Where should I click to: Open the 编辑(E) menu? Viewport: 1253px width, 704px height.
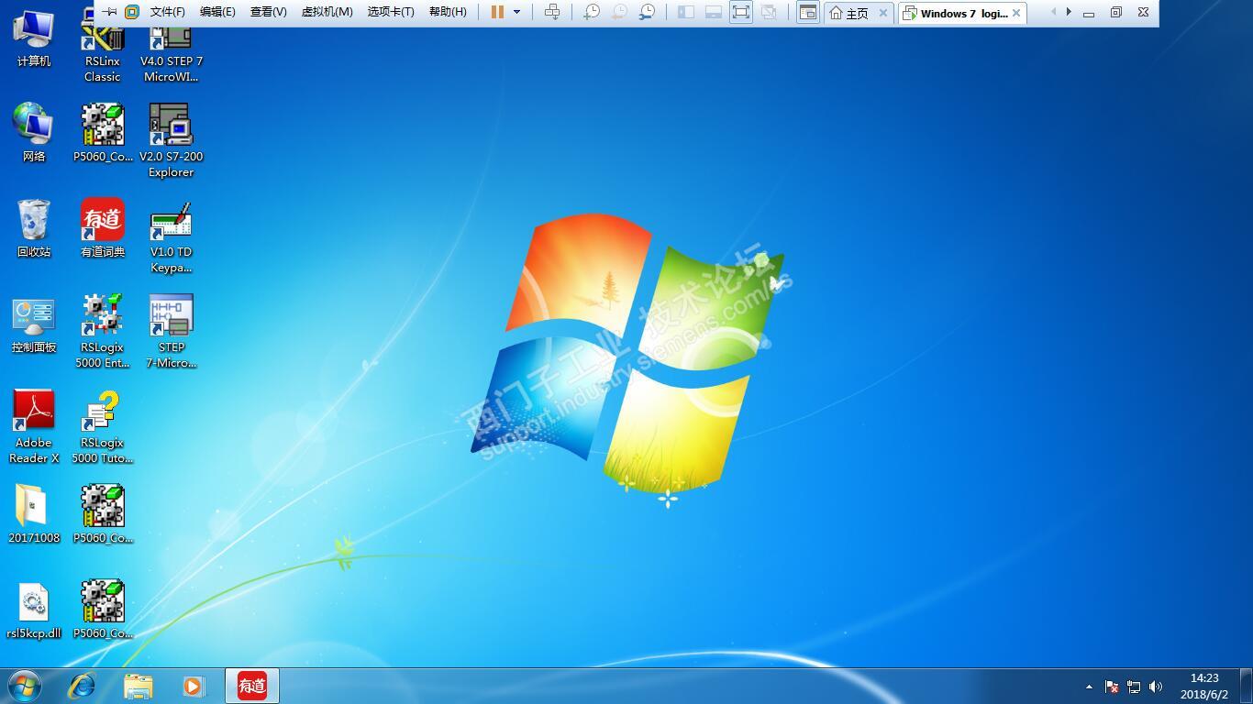tap(217, 12)
